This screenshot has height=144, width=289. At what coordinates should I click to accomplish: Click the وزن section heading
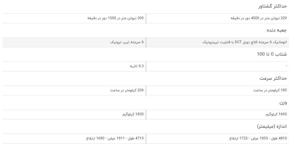pyautogui.click(x=283, y=102)
